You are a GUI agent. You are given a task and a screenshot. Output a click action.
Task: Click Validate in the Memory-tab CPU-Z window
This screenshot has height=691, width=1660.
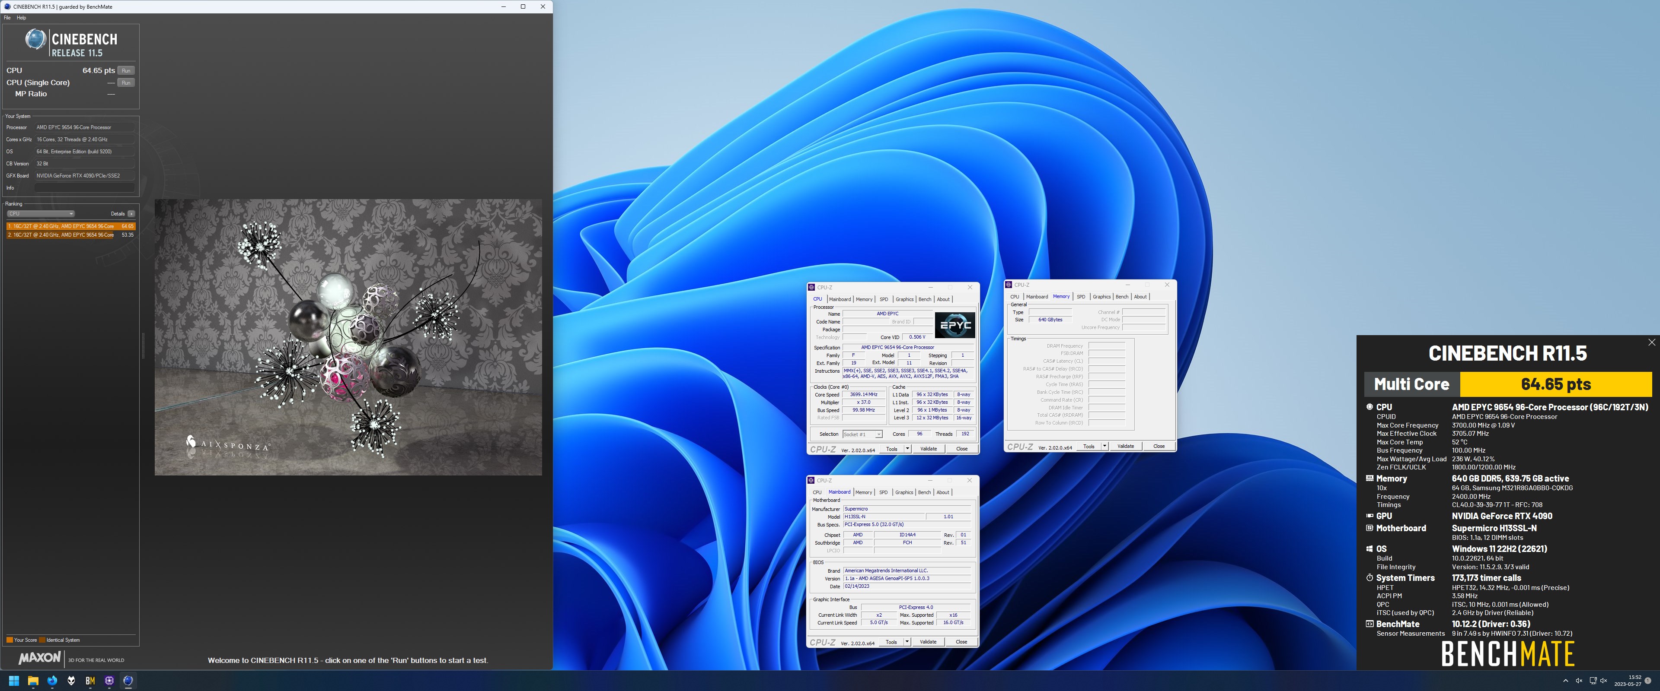coord(1126,446)
